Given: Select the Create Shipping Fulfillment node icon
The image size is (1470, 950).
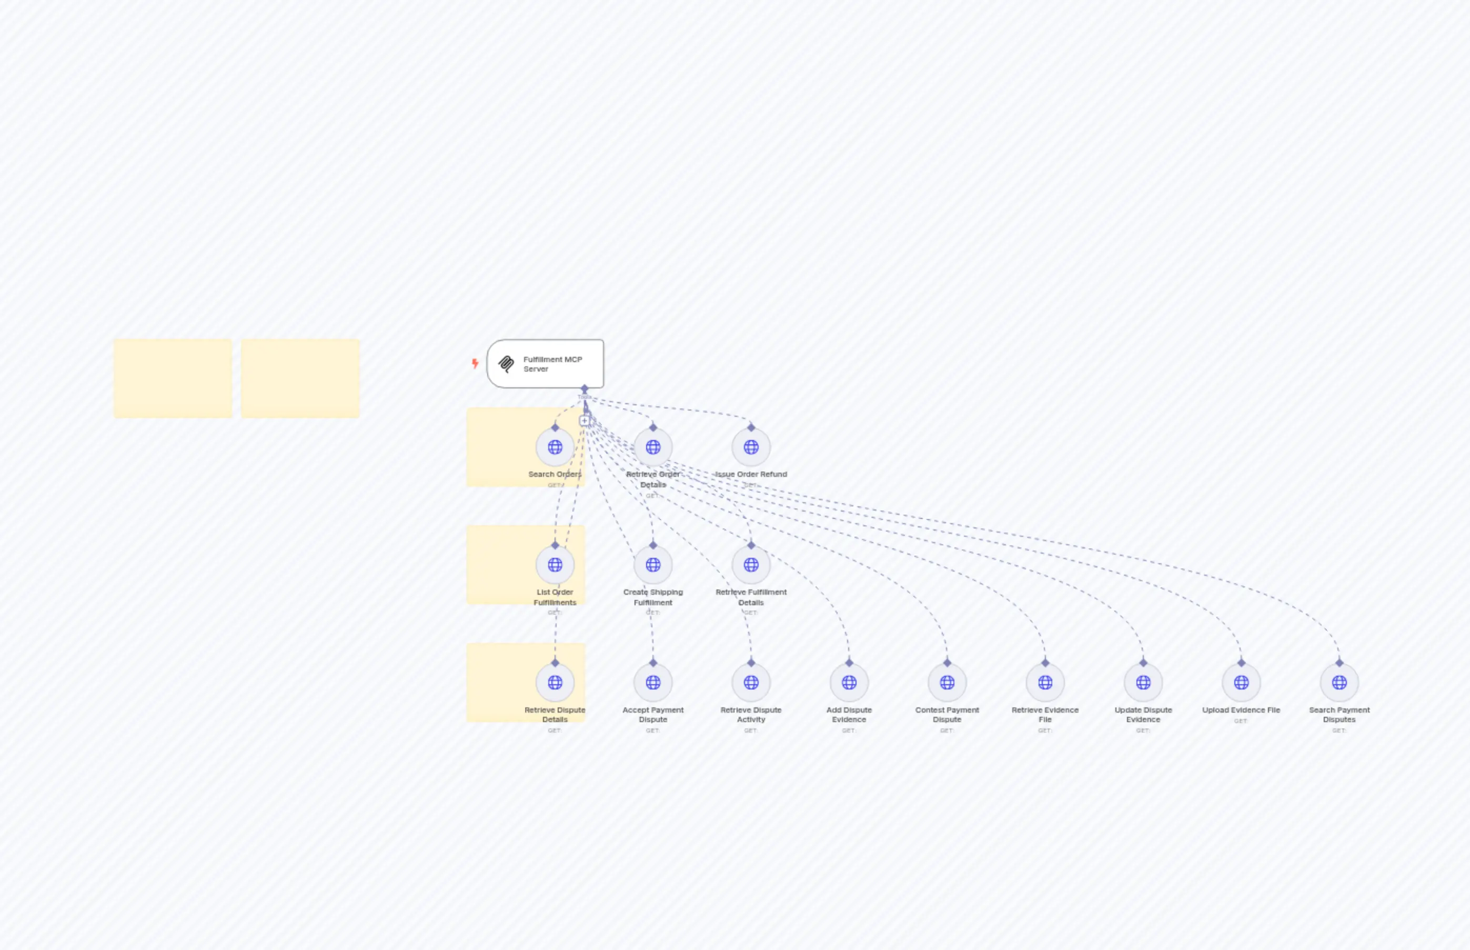Looking at the screenshot, I should [653, 563].
